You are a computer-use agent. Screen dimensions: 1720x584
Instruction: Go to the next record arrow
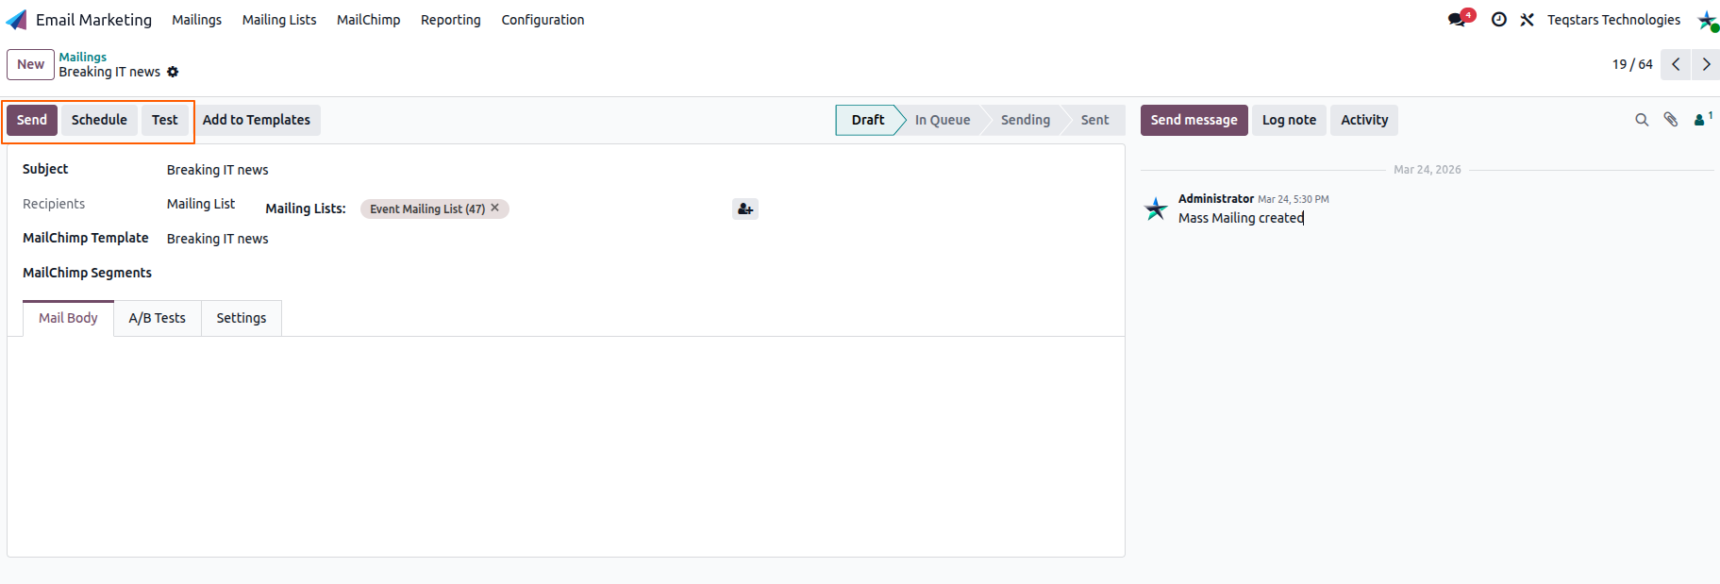pos(1706,64)
